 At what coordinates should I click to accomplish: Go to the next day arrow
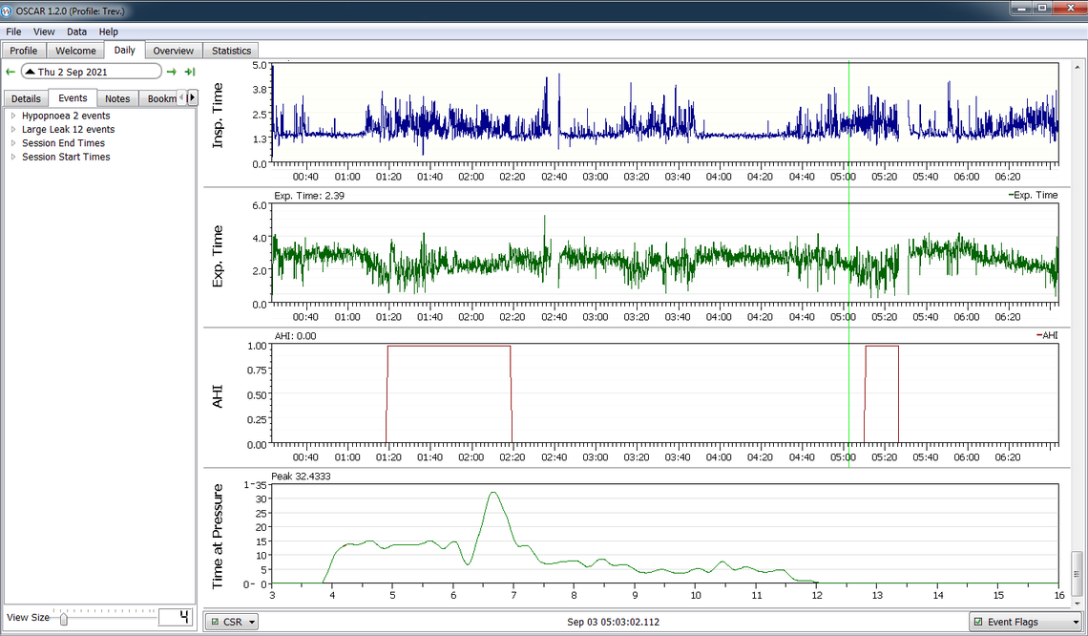172,72
